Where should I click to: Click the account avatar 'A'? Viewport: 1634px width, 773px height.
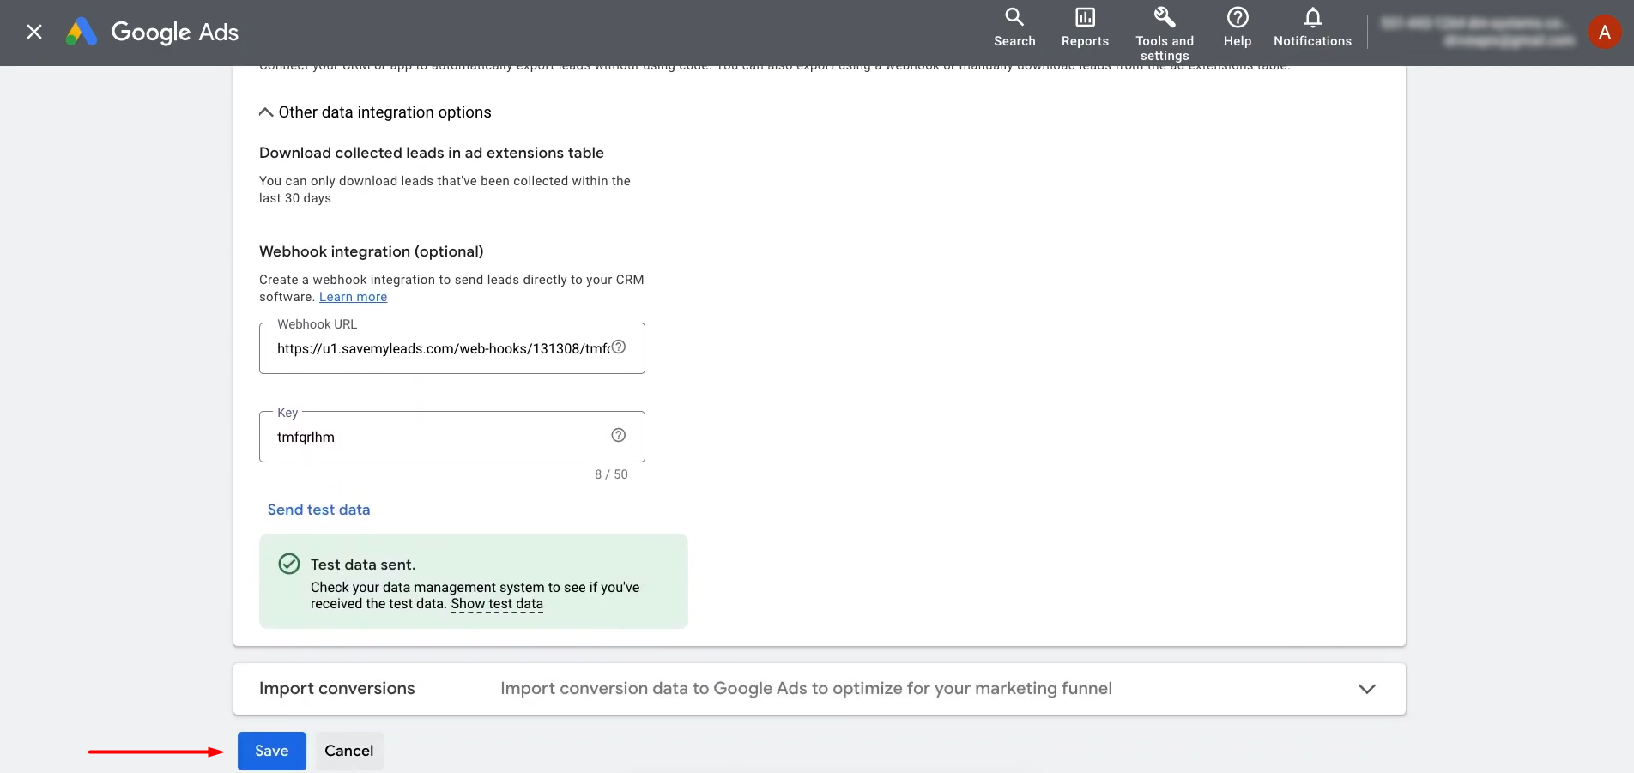tap(1603, 33)
